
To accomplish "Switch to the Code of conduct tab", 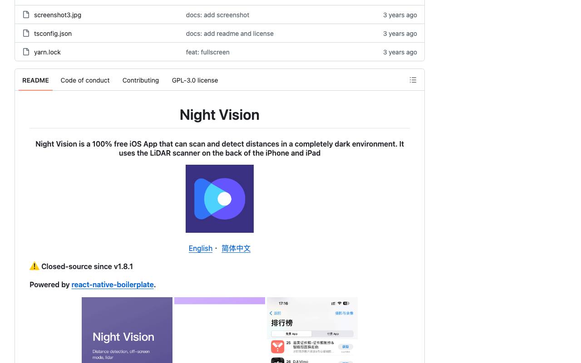I will click(85, 80).
